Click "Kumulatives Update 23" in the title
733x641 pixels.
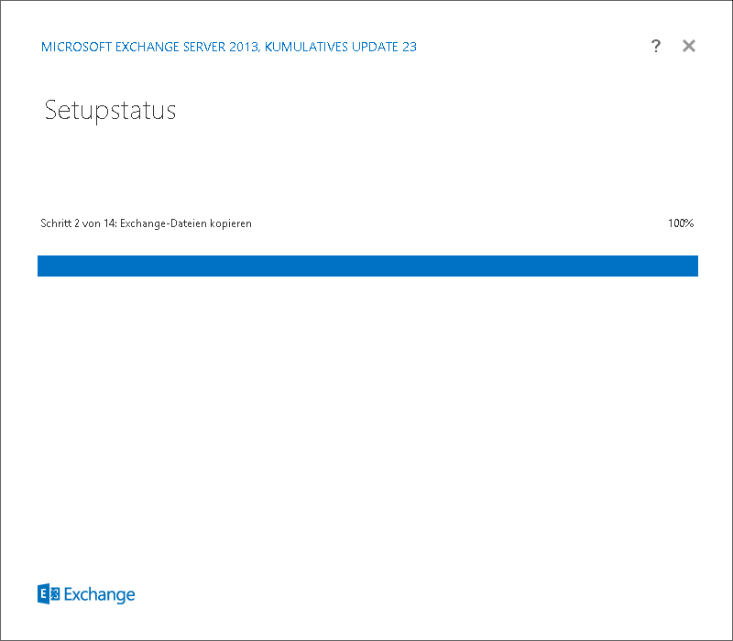(x=341, y=47)
